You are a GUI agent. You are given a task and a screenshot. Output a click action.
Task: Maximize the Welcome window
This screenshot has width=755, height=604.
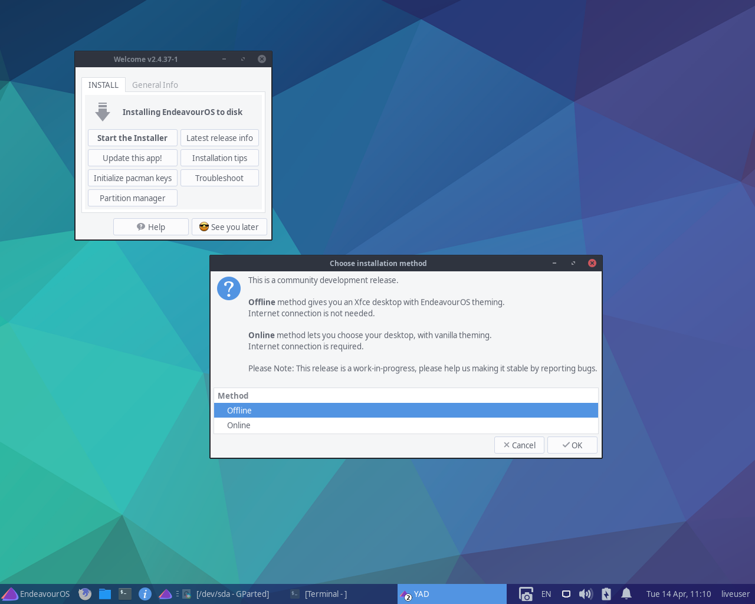(x=243, y=59)
